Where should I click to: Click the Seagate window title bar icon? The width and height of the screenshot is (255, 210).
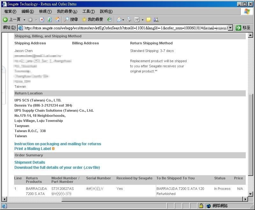click(x=4, y=4)
